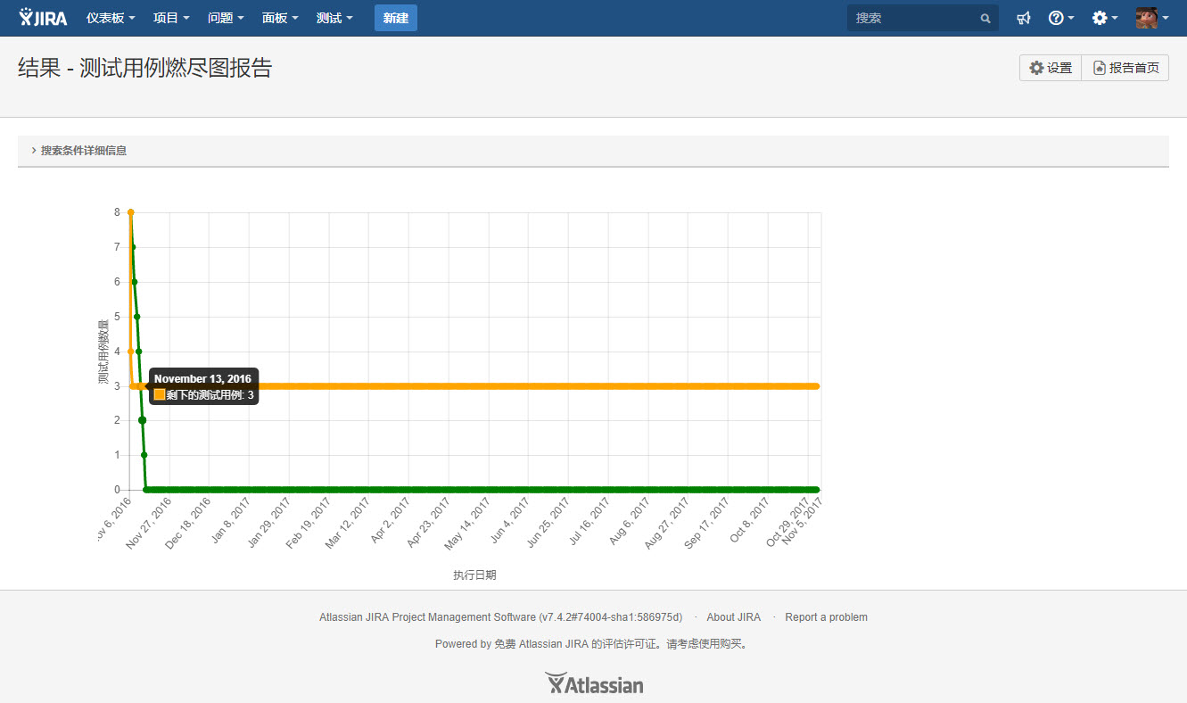
Task: Click the 新建 button
Action: [396, 18]
